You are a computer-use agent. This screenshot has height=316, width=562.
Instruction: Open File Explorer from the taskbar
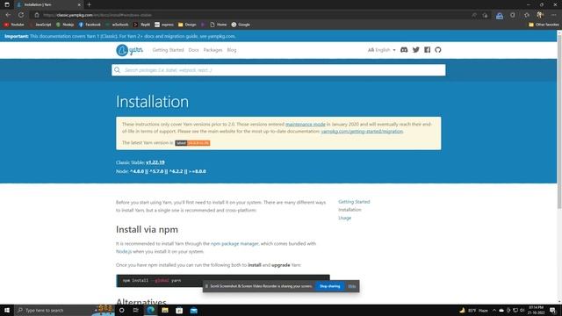(165, 310)
